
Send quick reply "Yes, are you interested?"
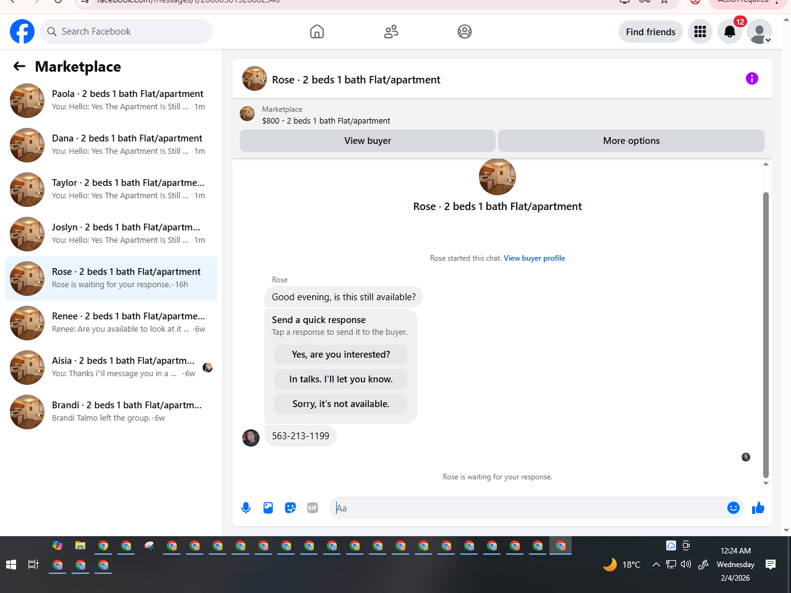[341, 355]
